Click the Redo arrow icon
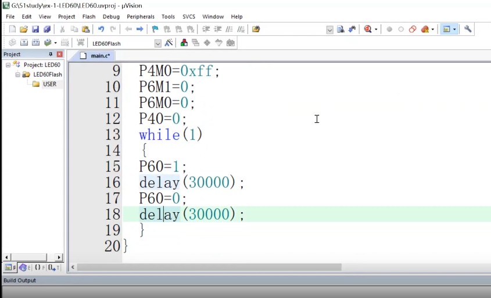Screen dimensions: 491x298 coord(113,29)
